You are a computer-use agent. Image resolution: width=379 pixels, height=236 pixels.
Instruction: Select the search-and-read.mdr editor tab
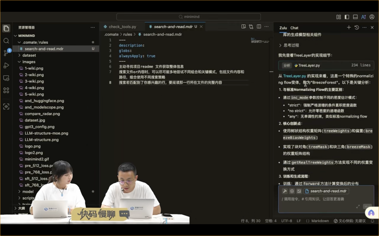(x=173, y=26)
